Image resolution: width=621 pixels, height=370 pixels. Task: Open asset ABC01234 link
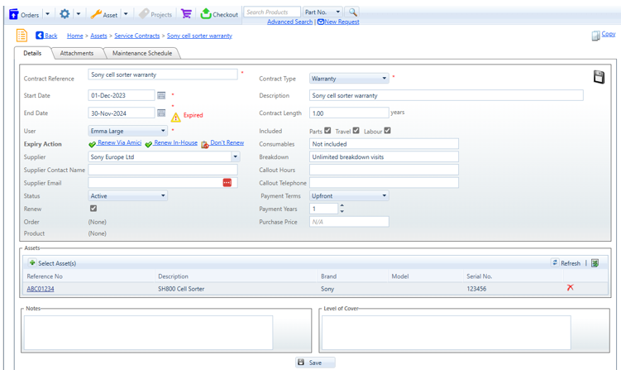click(x=41, y=289)
